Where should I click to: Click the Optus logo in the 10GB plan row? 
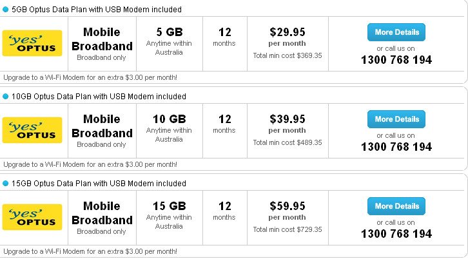[x=32, y=130]
